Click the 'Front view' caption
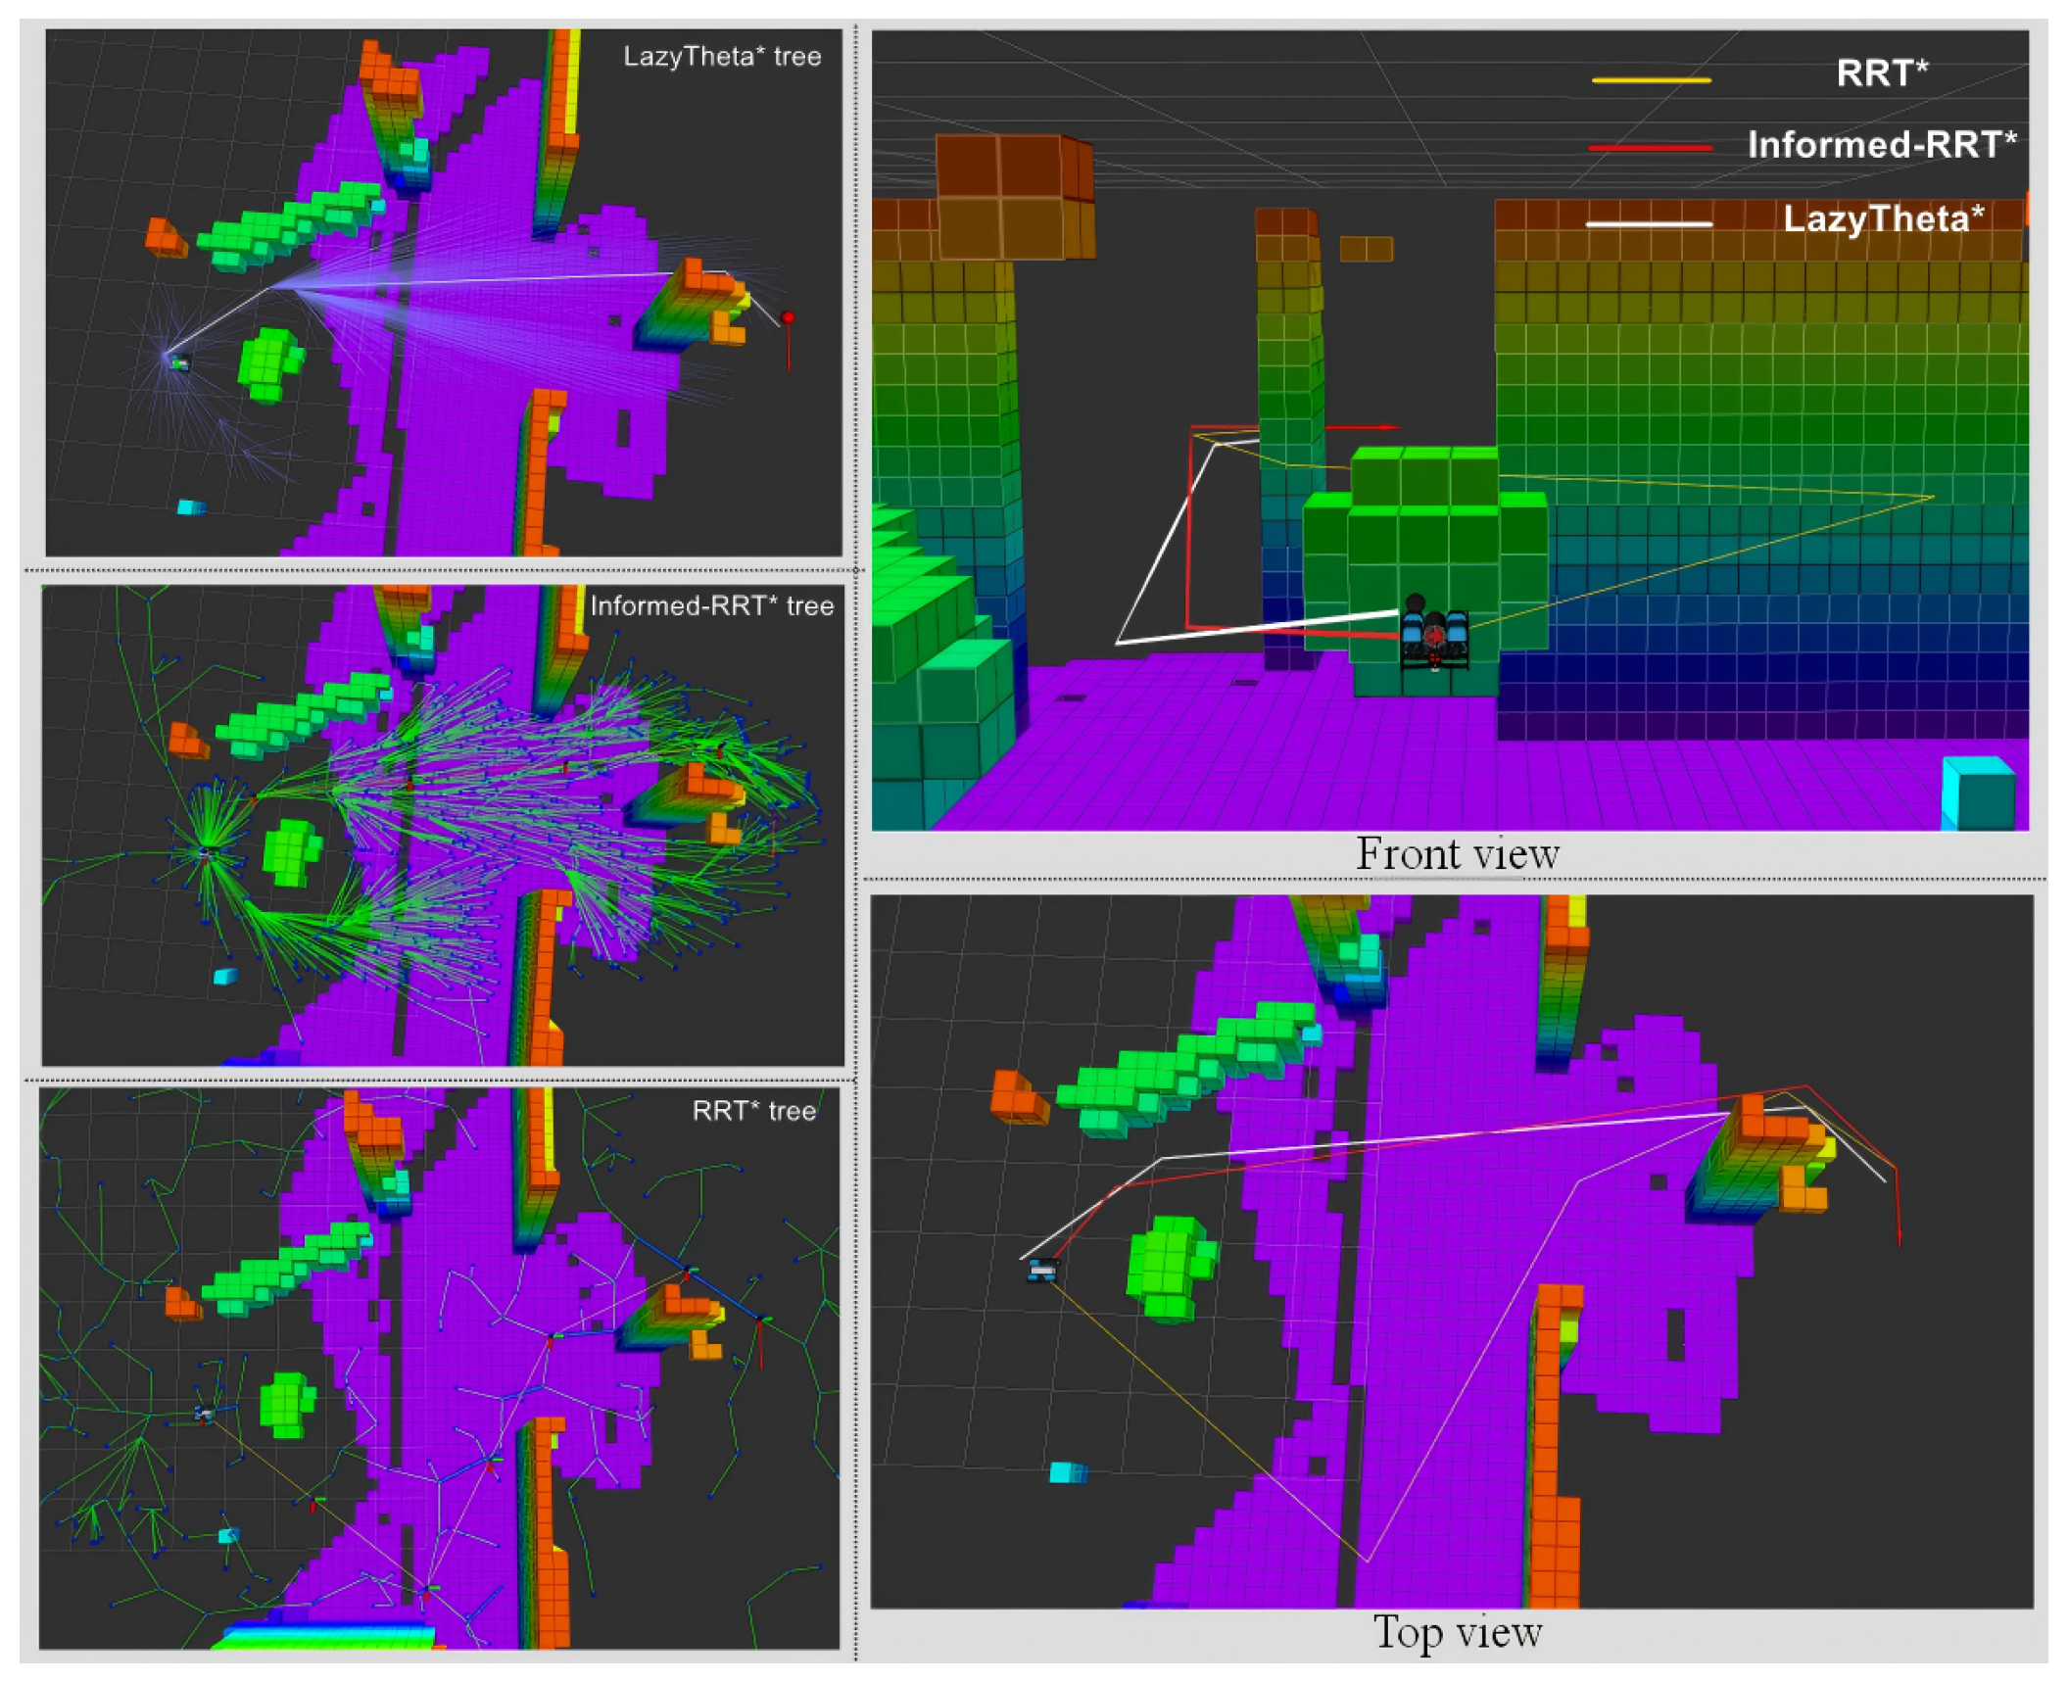 point(1457,854)
